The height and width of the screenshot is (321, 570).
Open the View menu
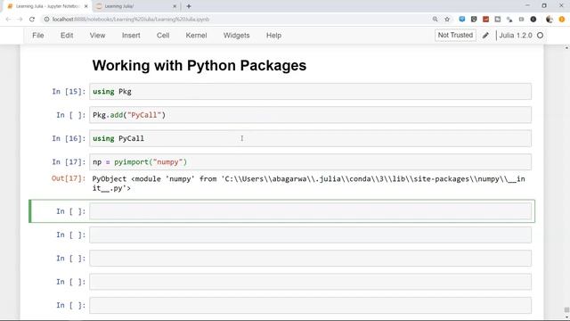click(x=97, y=36)
